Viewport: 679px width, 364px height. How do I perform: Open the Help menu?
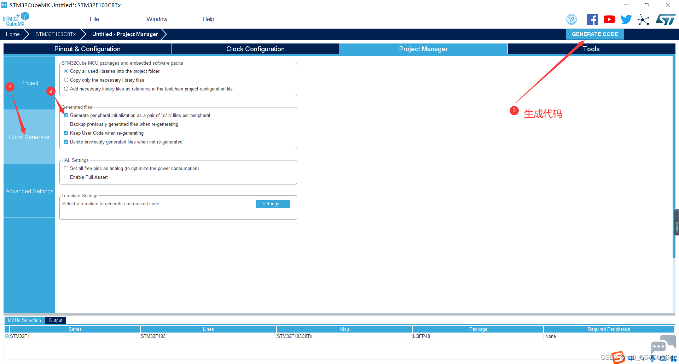pyautogui.click(x=209, y=19)
